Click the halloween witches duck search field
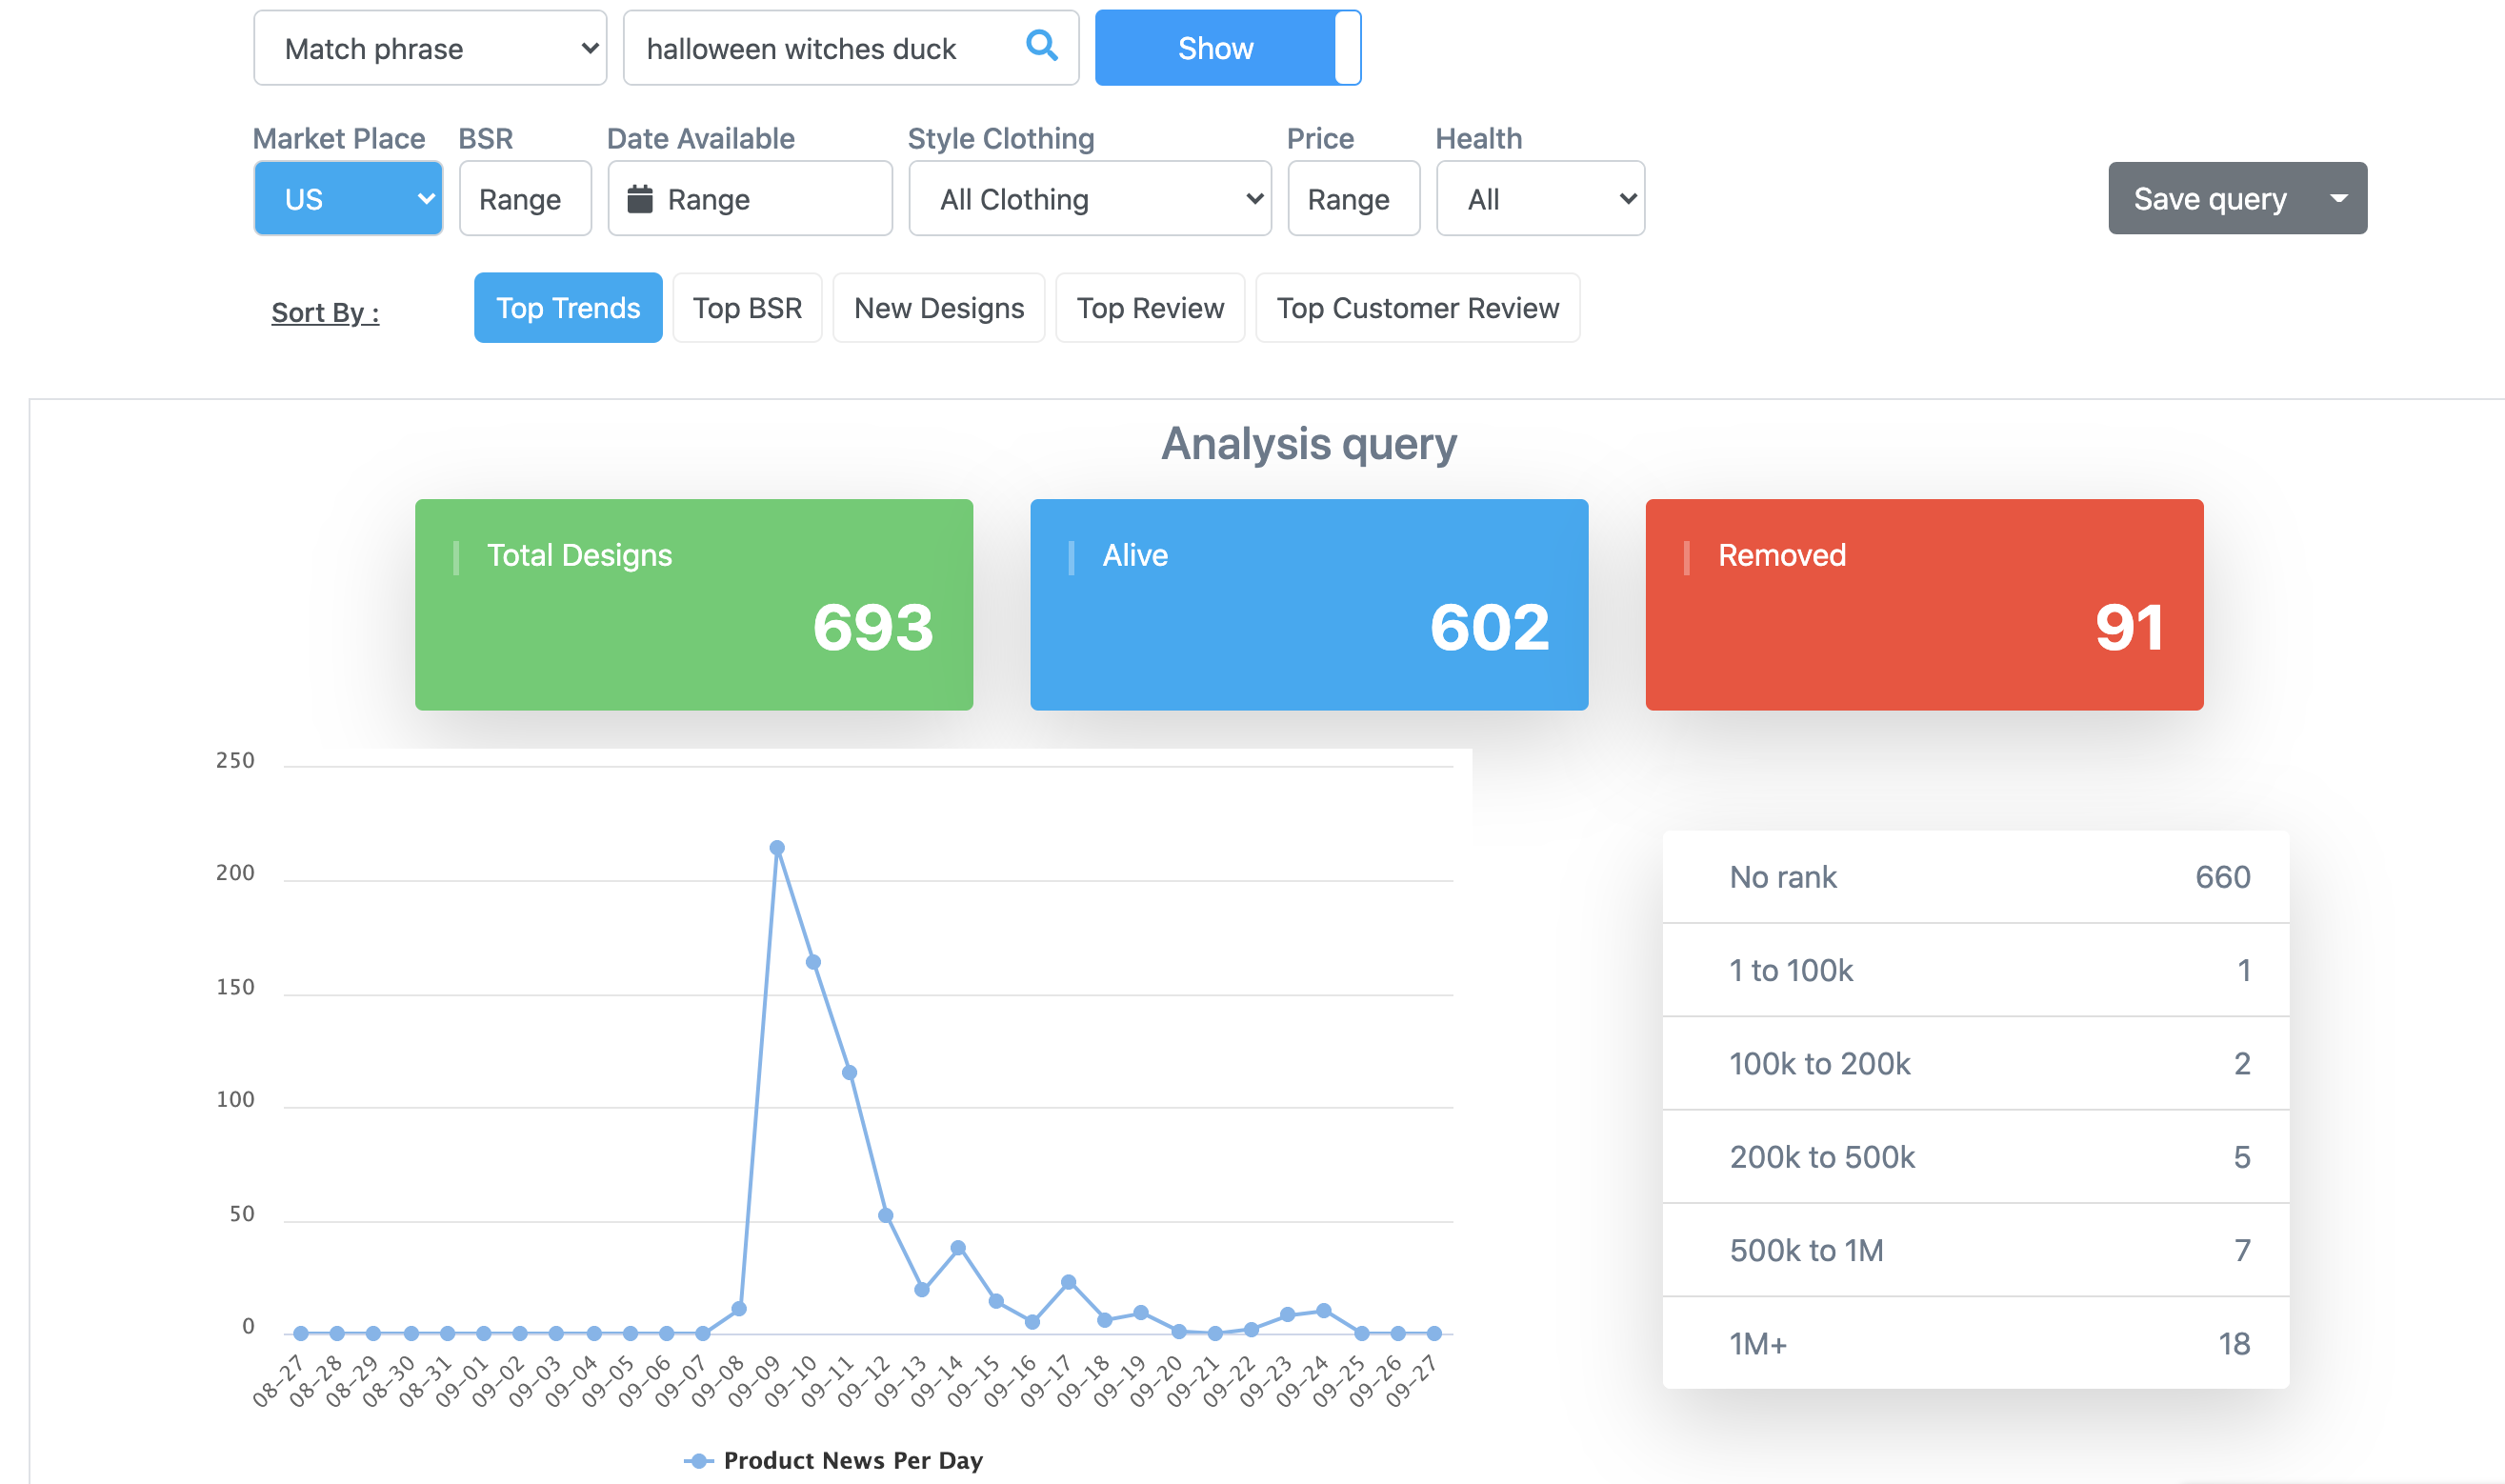The width and height of the screenshot is (2505, 1484). point(820,48)
